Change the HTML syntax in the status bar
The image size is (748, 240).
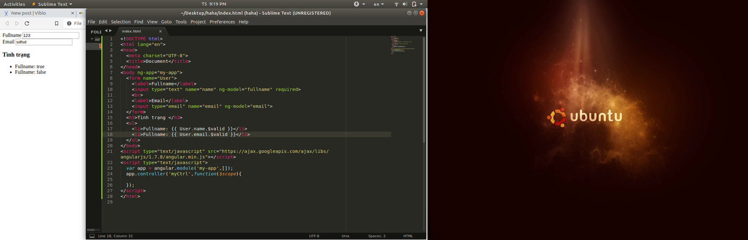point(408,236)
